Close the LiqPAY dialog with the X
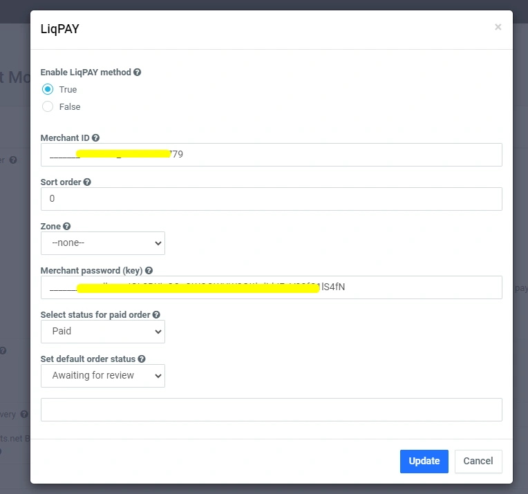Screen dimensions: 528x494 [498, 28]
